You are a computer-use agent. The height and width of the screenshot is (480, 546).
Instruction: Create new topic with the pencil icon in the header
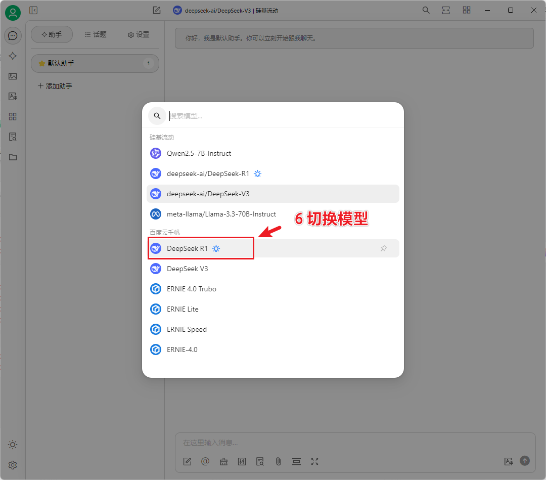click(157, 11)
